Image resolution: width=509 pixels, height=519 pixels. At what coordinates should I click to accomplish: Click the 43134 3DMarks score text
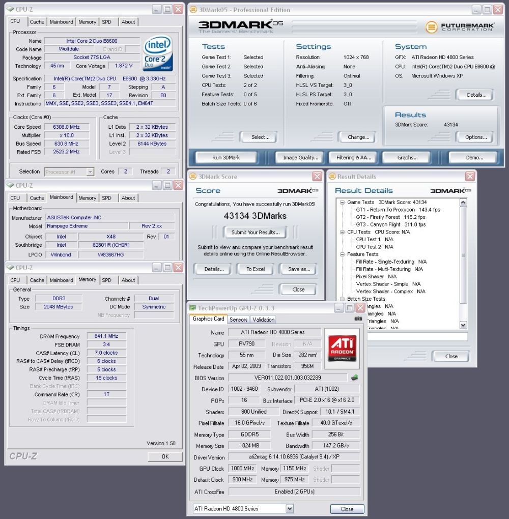click(255, 216)
